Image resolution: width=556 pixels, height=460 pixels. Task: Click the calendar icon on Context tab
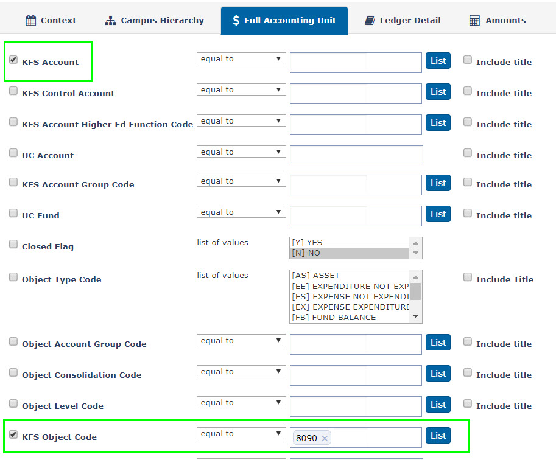(31, 21)
